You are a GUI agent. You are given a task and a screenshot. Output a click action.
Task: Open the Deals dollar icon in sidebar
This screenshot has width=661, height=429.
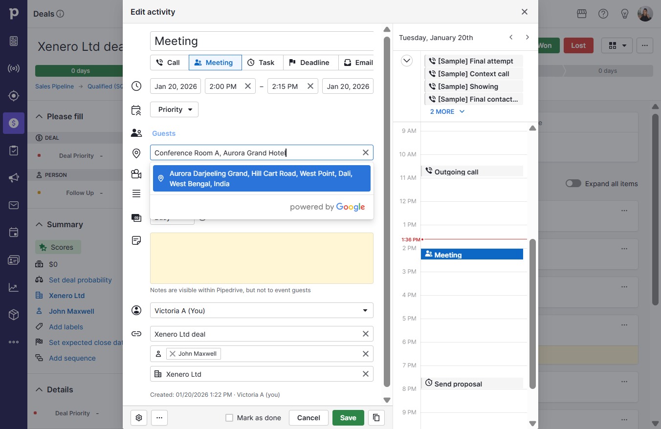point(14,123)
